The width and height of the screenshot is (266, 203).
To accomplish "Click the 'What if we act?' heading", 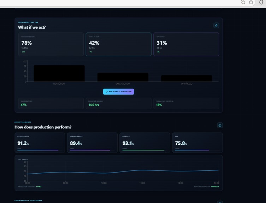I will point(32,27).
